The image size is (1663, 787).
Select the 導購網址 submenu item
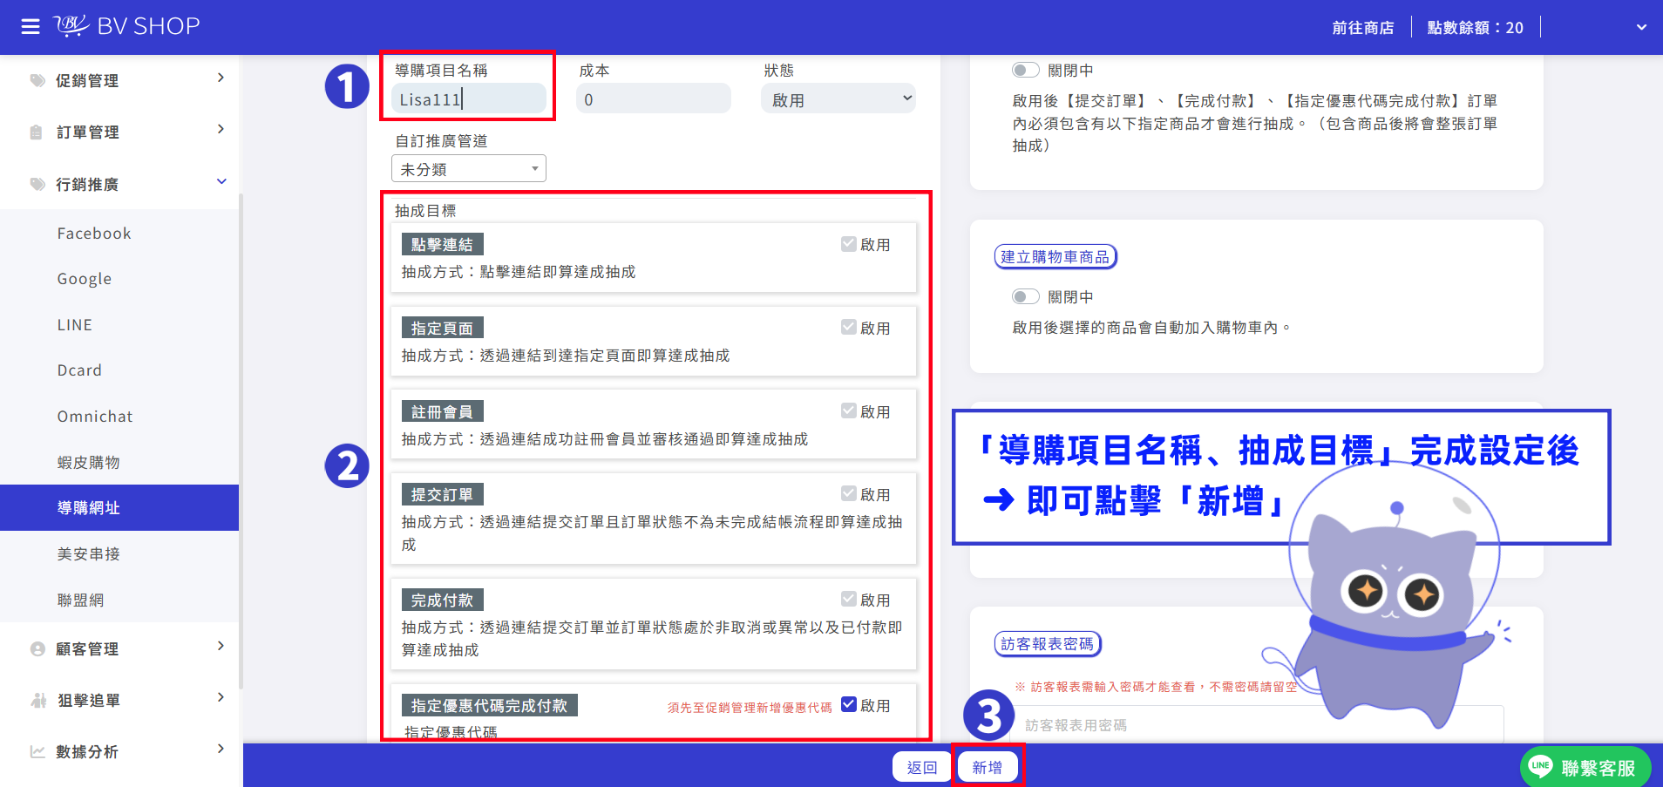point(119,507)
